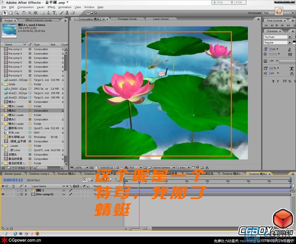Open the Animation menu
This screenshot has width=296, height=244.
click(65, 7)
